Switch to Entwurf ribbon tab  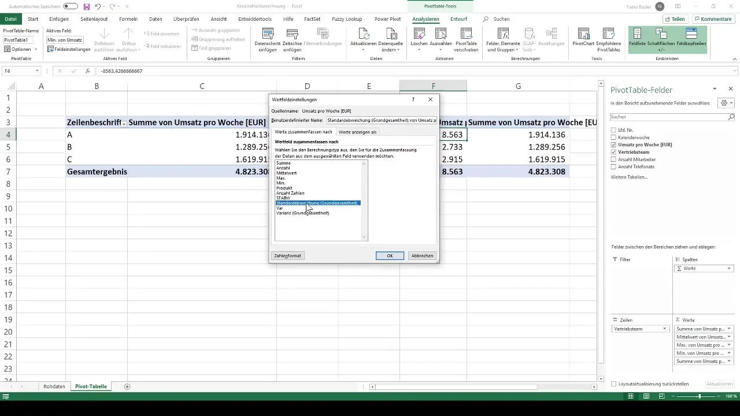pos(458,19)
